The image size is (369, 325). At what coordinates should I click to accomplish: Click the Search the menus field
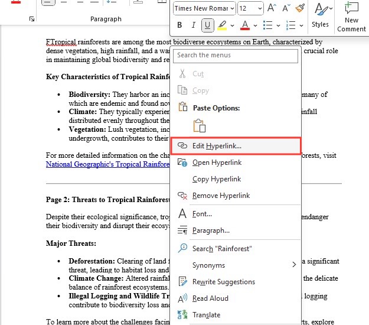point(236,56)
